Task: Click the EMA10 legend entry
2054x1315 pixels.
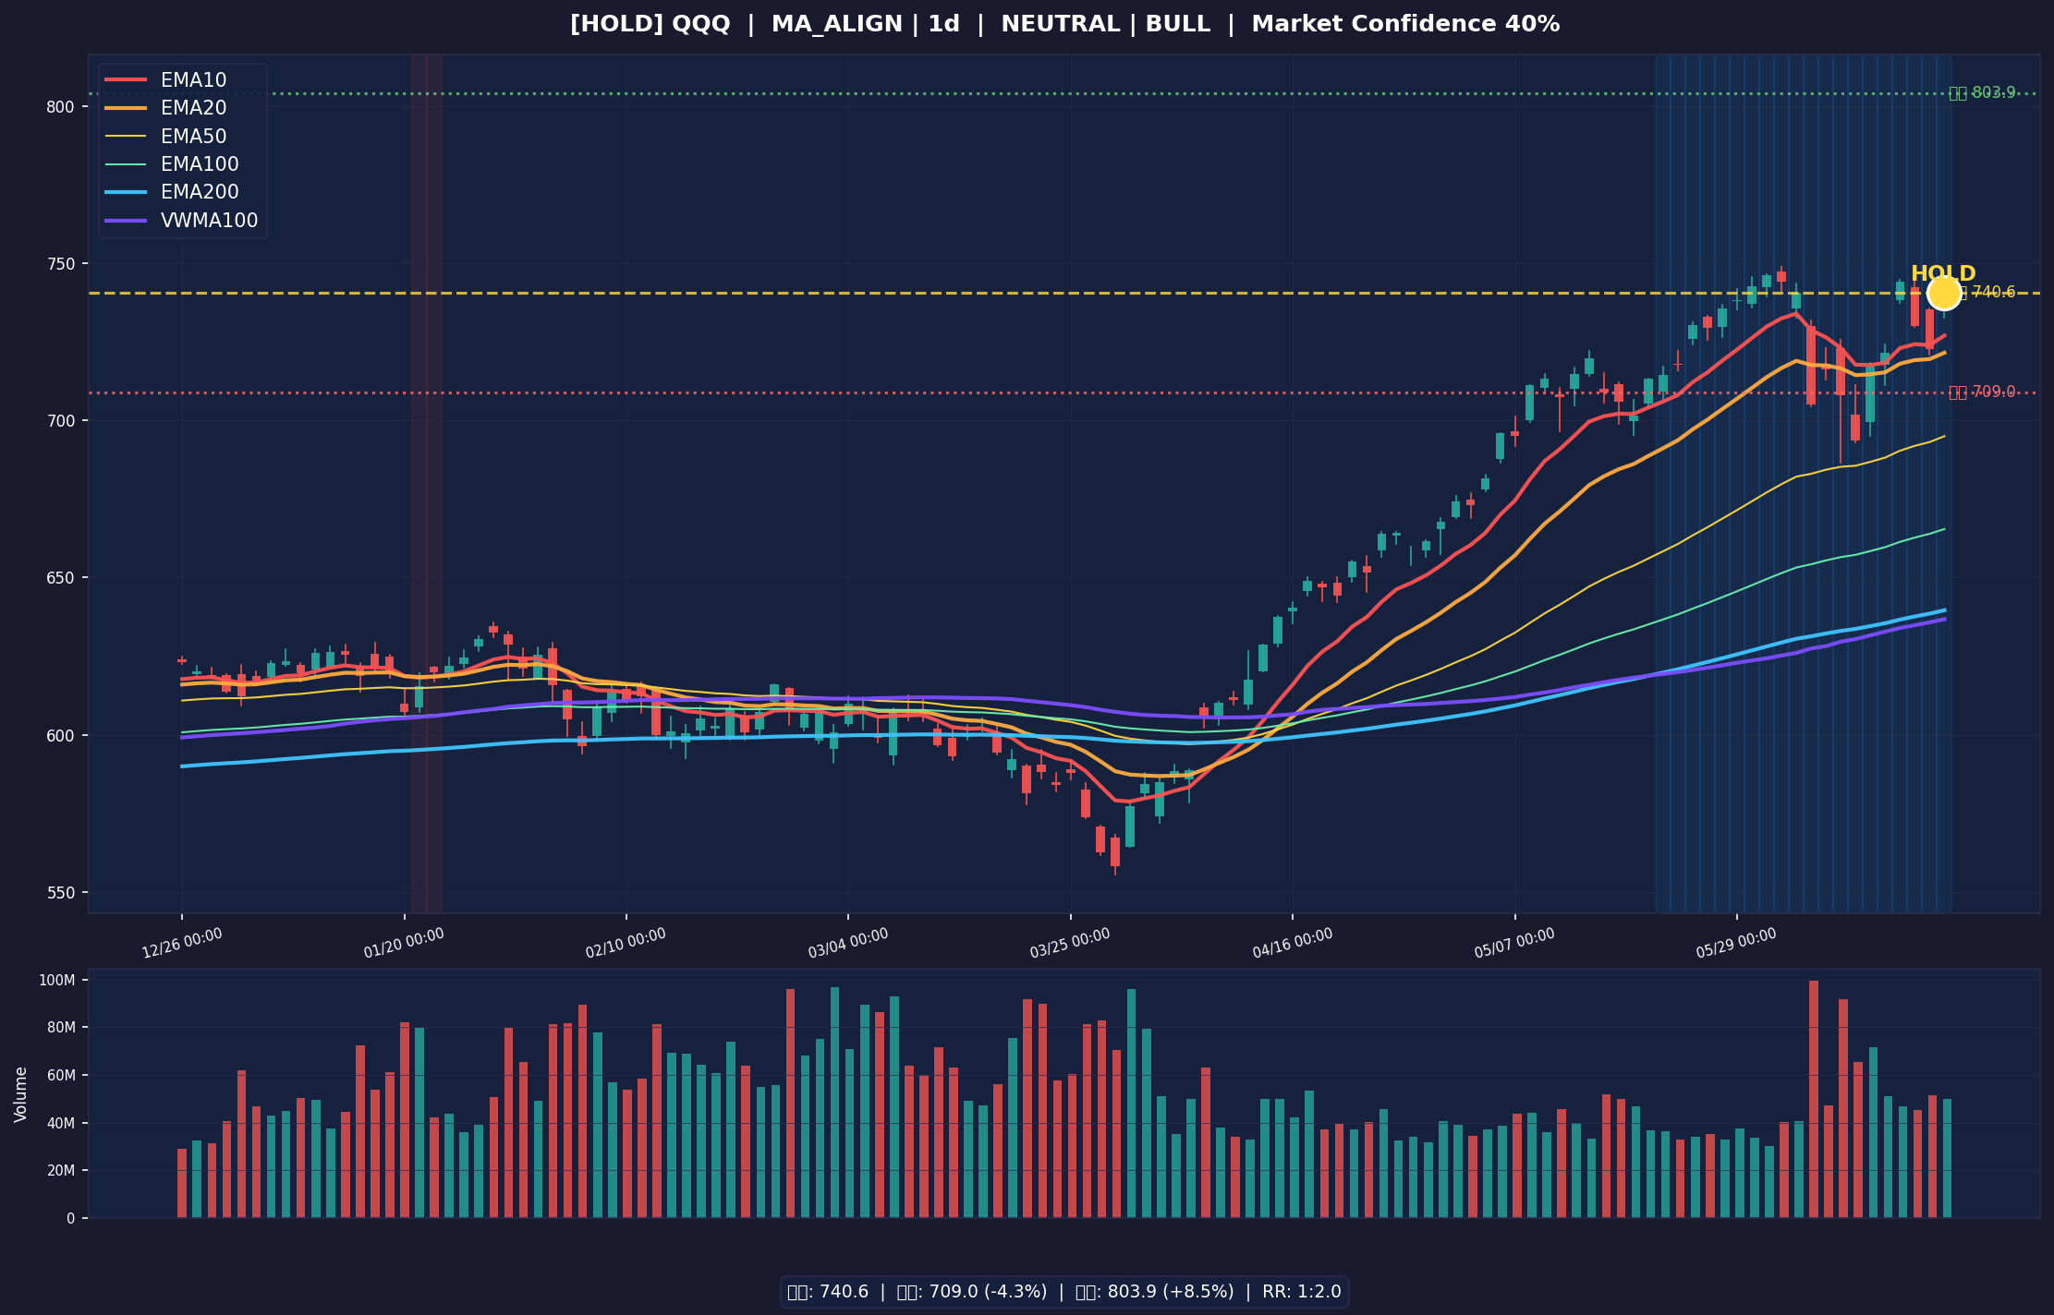Action: click(x=166, y=80)
